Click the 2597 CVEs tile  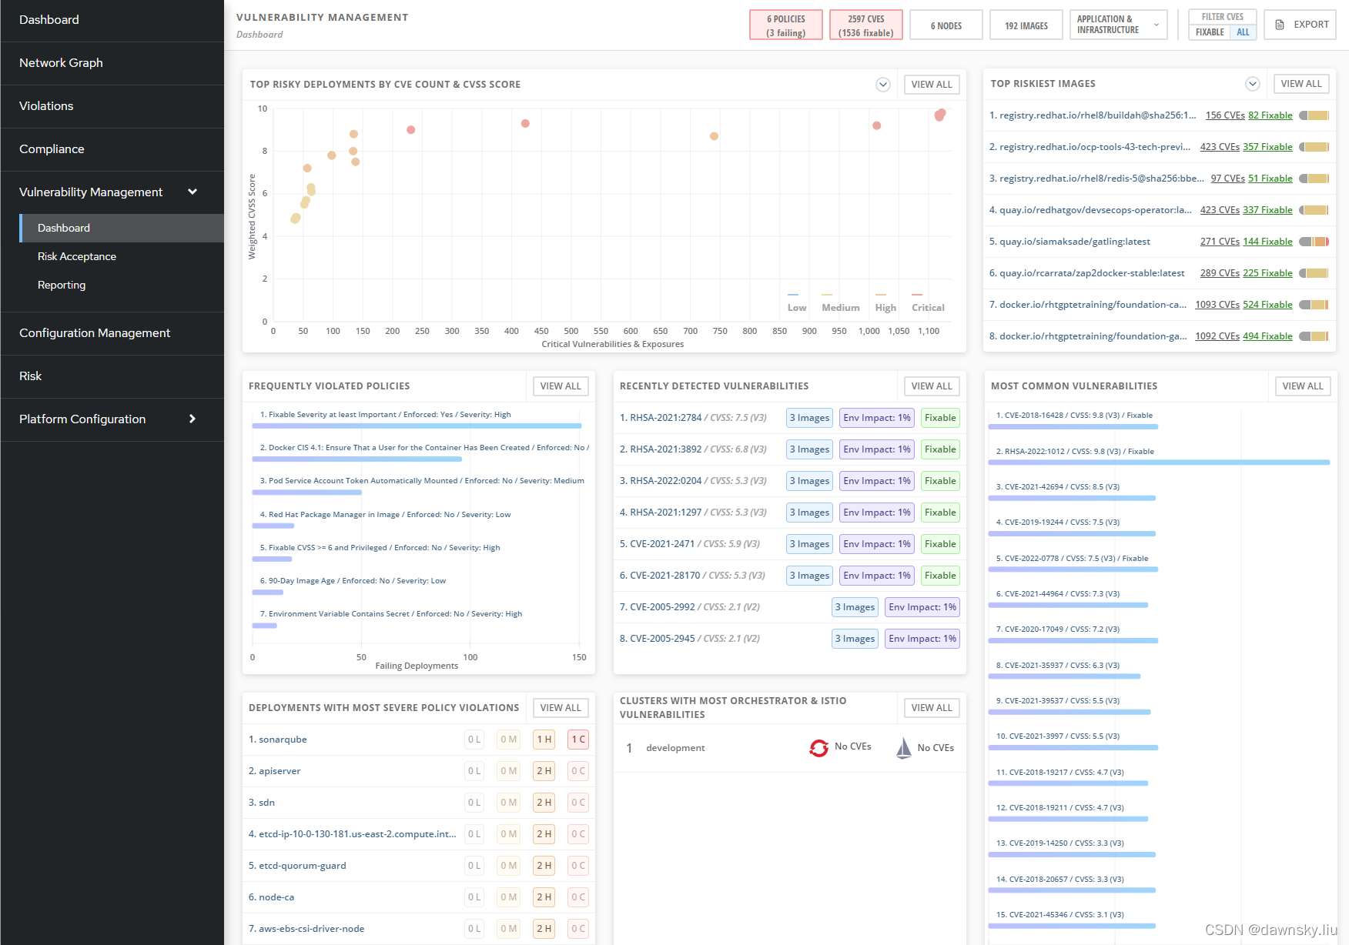(866, 25)
